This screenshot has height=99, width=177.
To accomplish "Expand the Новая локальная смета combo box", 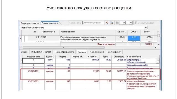I will pos(146,28).
